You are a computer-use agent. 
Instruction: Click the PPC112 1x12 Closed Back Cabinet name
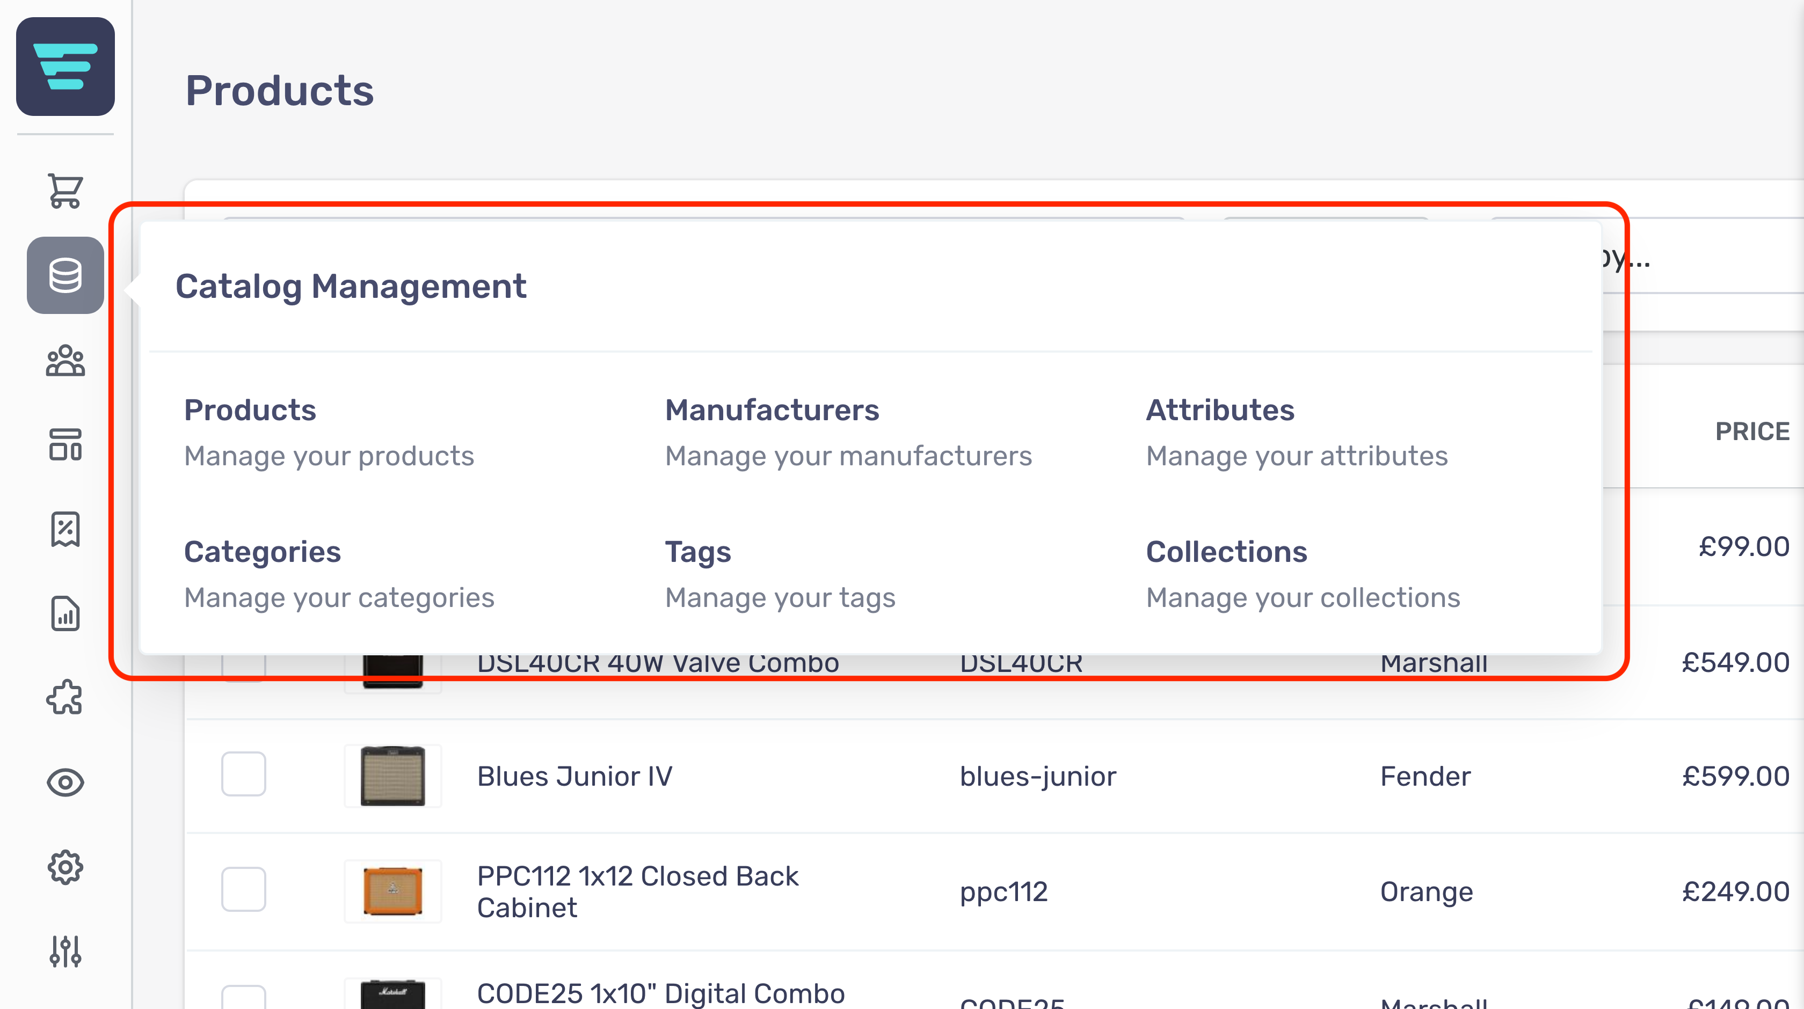coord(637,891)
